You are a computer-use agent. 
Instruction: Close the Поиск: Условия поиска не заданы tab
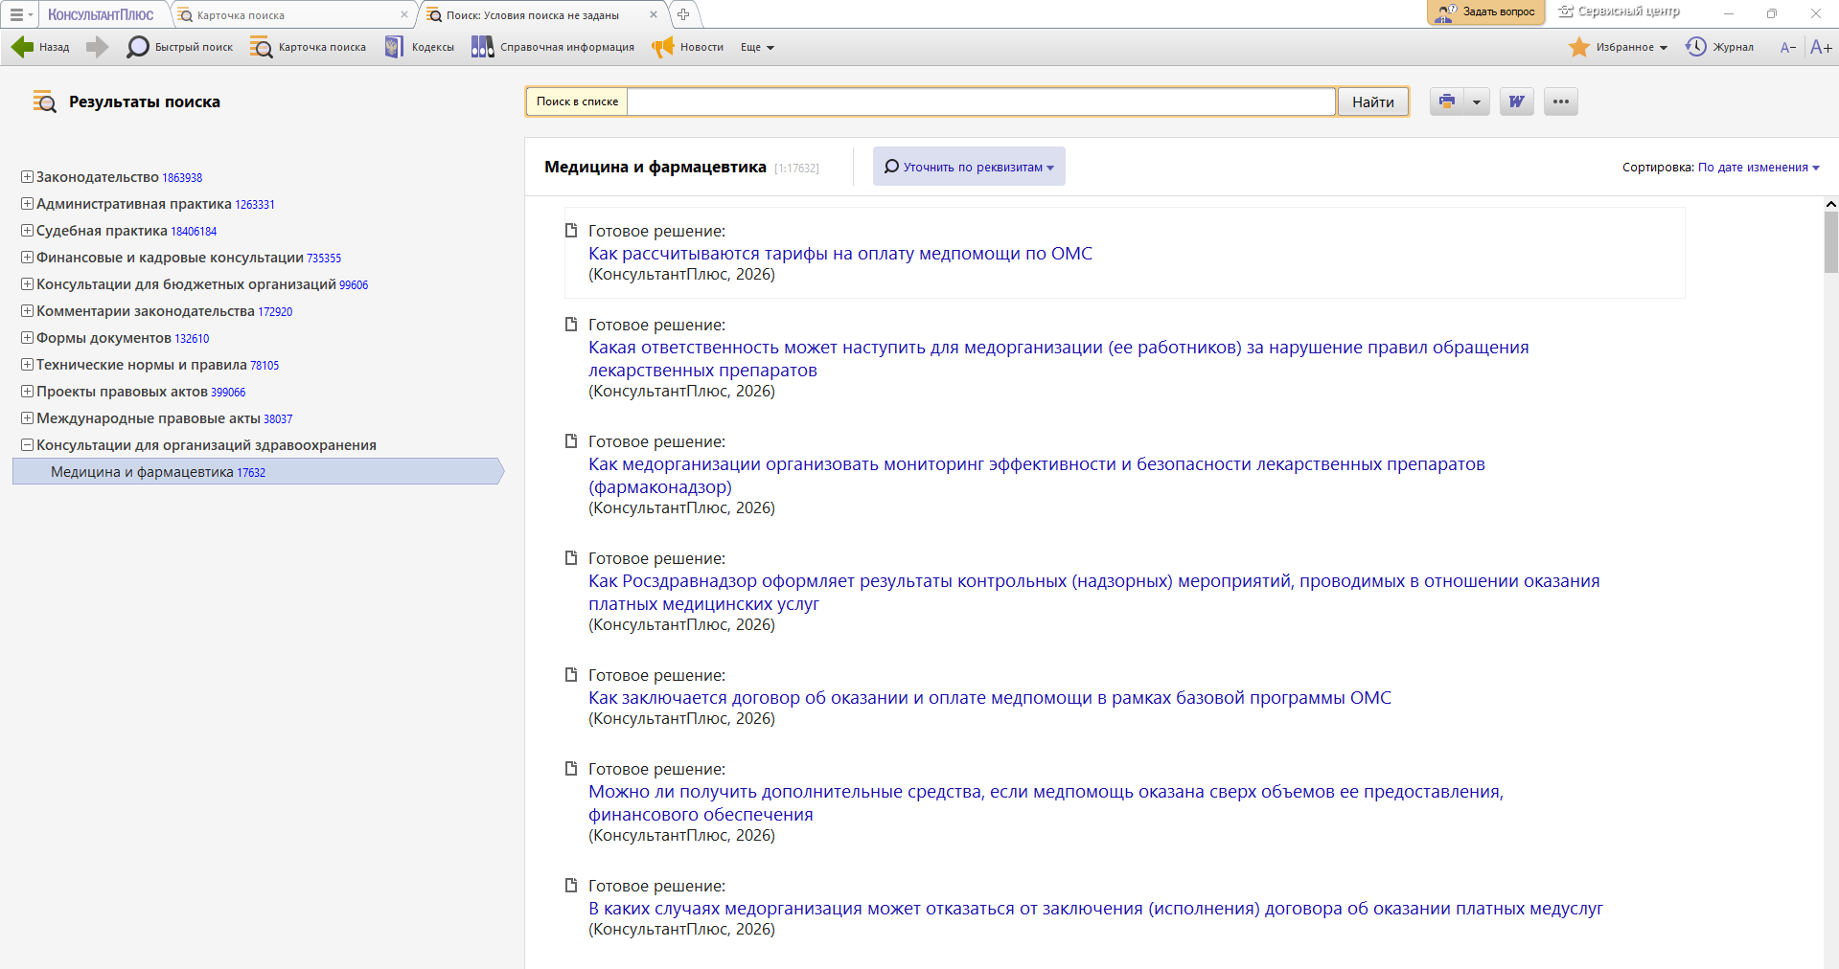tap(654, 14)
